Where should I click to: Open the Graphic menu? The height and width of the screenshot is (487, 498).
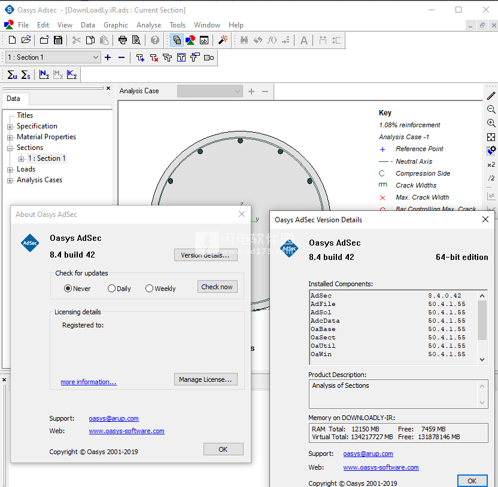pyautogui.click(x=116, y=24)
